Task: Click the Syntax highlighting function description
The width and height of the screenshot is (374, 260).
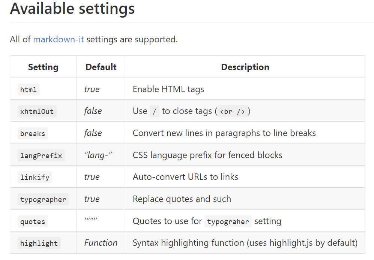Action: (x=245, y=243)
